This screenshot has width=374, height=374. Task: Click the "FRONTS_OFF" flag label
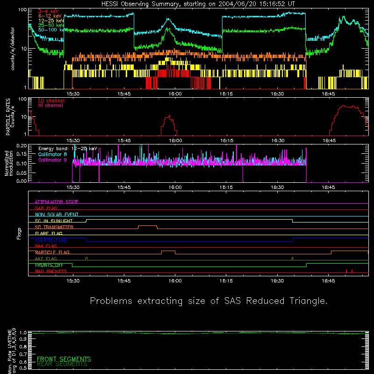(x=49, y=265)
